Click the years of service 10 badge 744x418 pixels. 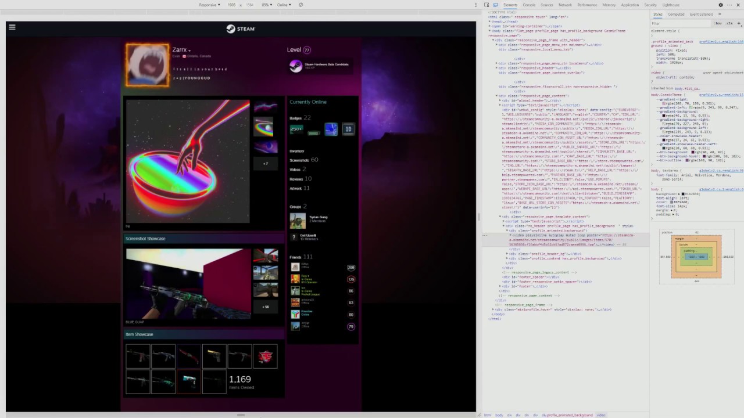348,129
